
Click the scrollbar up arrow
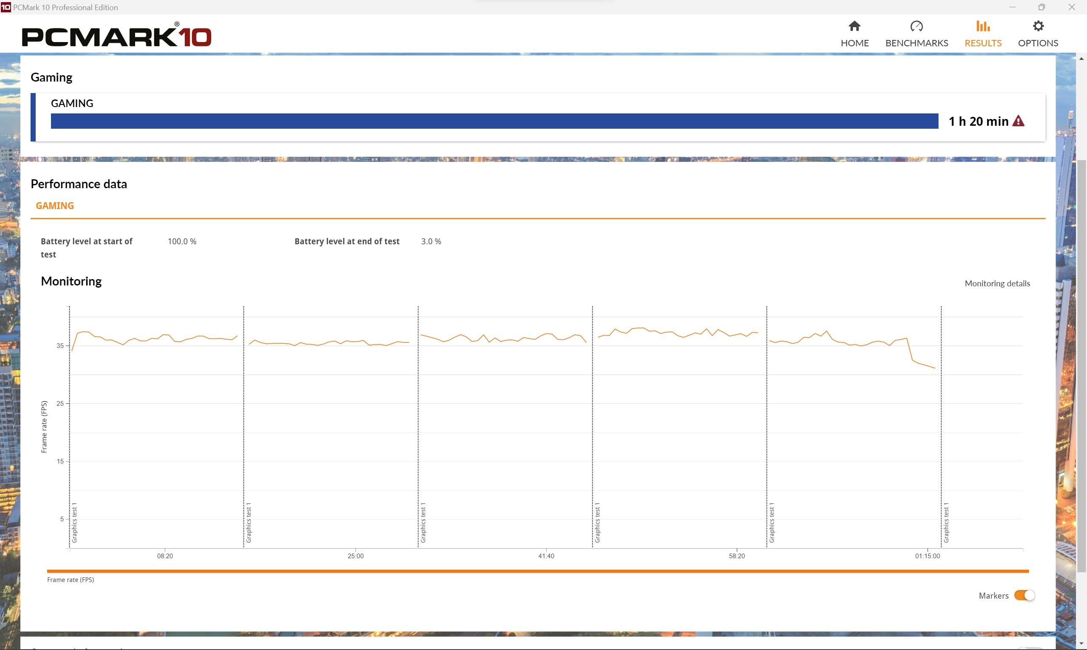tap(1081, 59)
